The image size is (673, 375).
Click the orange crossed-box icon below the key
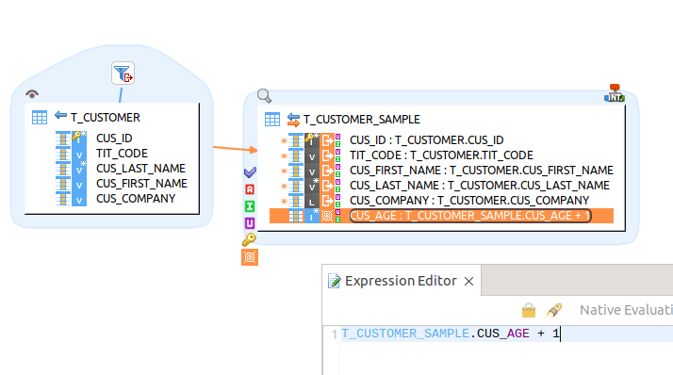[x=250, y=257]
